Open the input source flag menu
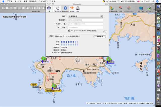The height and width of the screenshot is (107, 161). click(139, 1)
